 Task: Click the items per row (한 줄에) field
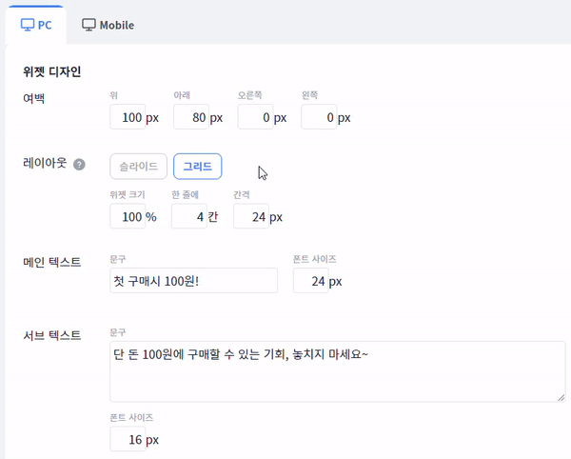187,217
